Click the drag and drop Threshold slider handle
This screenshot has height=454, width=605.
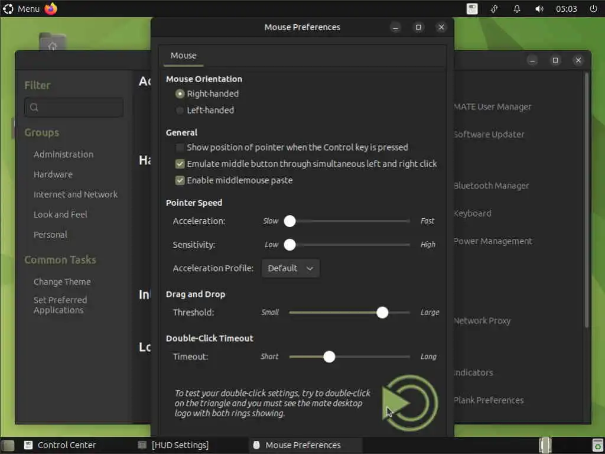coord(382,313)
